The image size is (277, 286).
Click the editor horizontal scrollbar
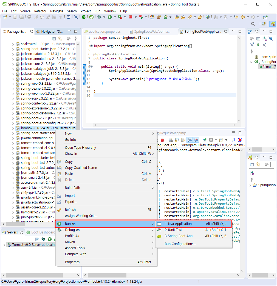coord(164,125)
